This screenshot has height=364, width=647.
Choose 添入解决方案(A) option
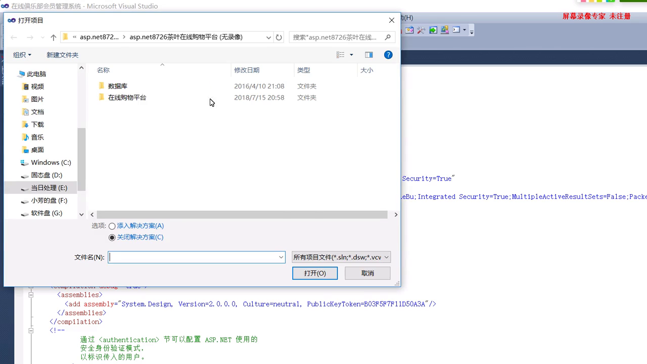click(x=136, y=226)
